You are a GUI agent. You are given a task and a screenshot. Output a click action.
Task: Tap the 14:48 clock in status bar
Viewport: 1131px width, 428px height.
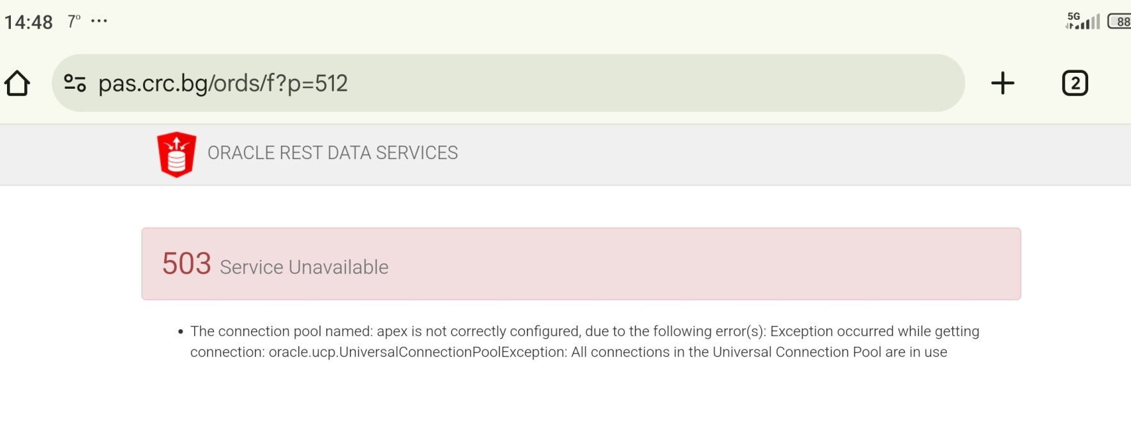(x=29, y=22)
